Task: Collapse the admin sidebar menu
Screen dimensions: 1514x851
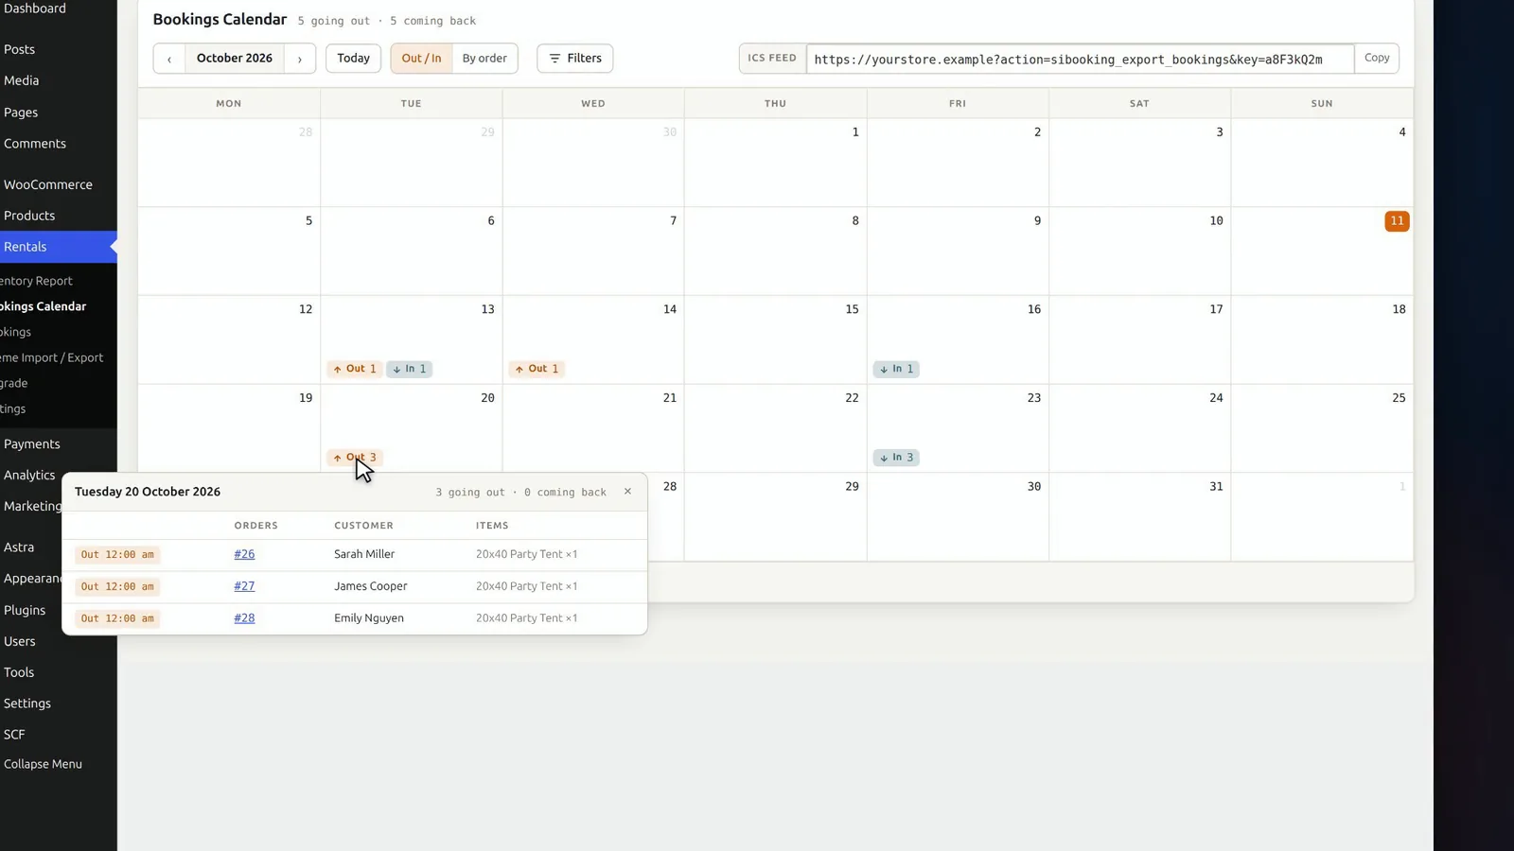Action: [43, 764]
